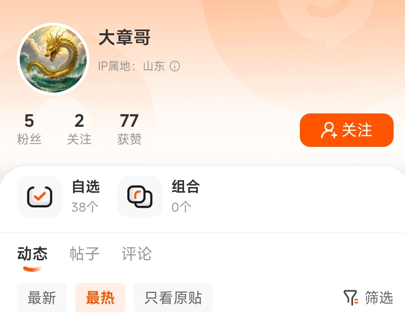Open the 组合 0个 portfolio entry
The height and width of the screenshot is (318, 405).
[x=159, y=197]
